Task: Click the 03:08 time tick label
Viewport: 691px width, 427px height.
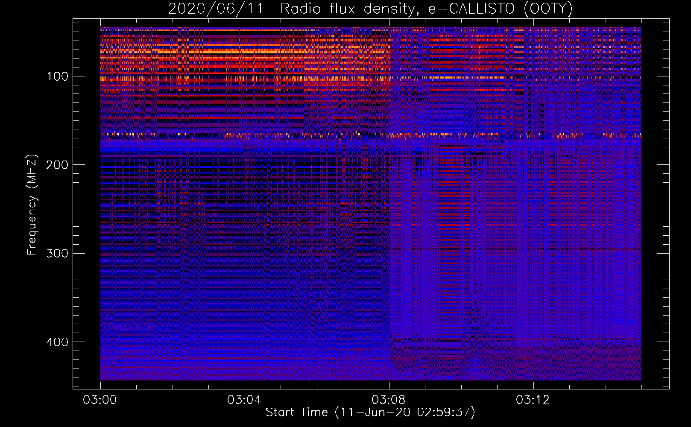Action: click(x=389, y=400)
